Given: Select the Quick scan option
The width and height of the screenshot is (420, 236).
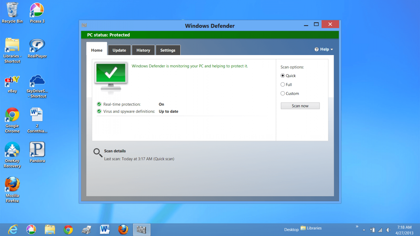Looking at the screenshot, I should click(x=288, y=76).
